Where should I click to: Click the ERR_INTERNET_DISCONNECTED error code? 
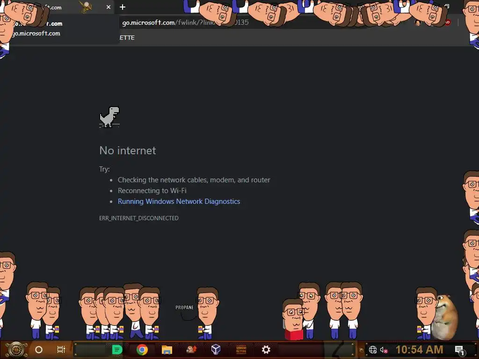[x=139, y=218]
